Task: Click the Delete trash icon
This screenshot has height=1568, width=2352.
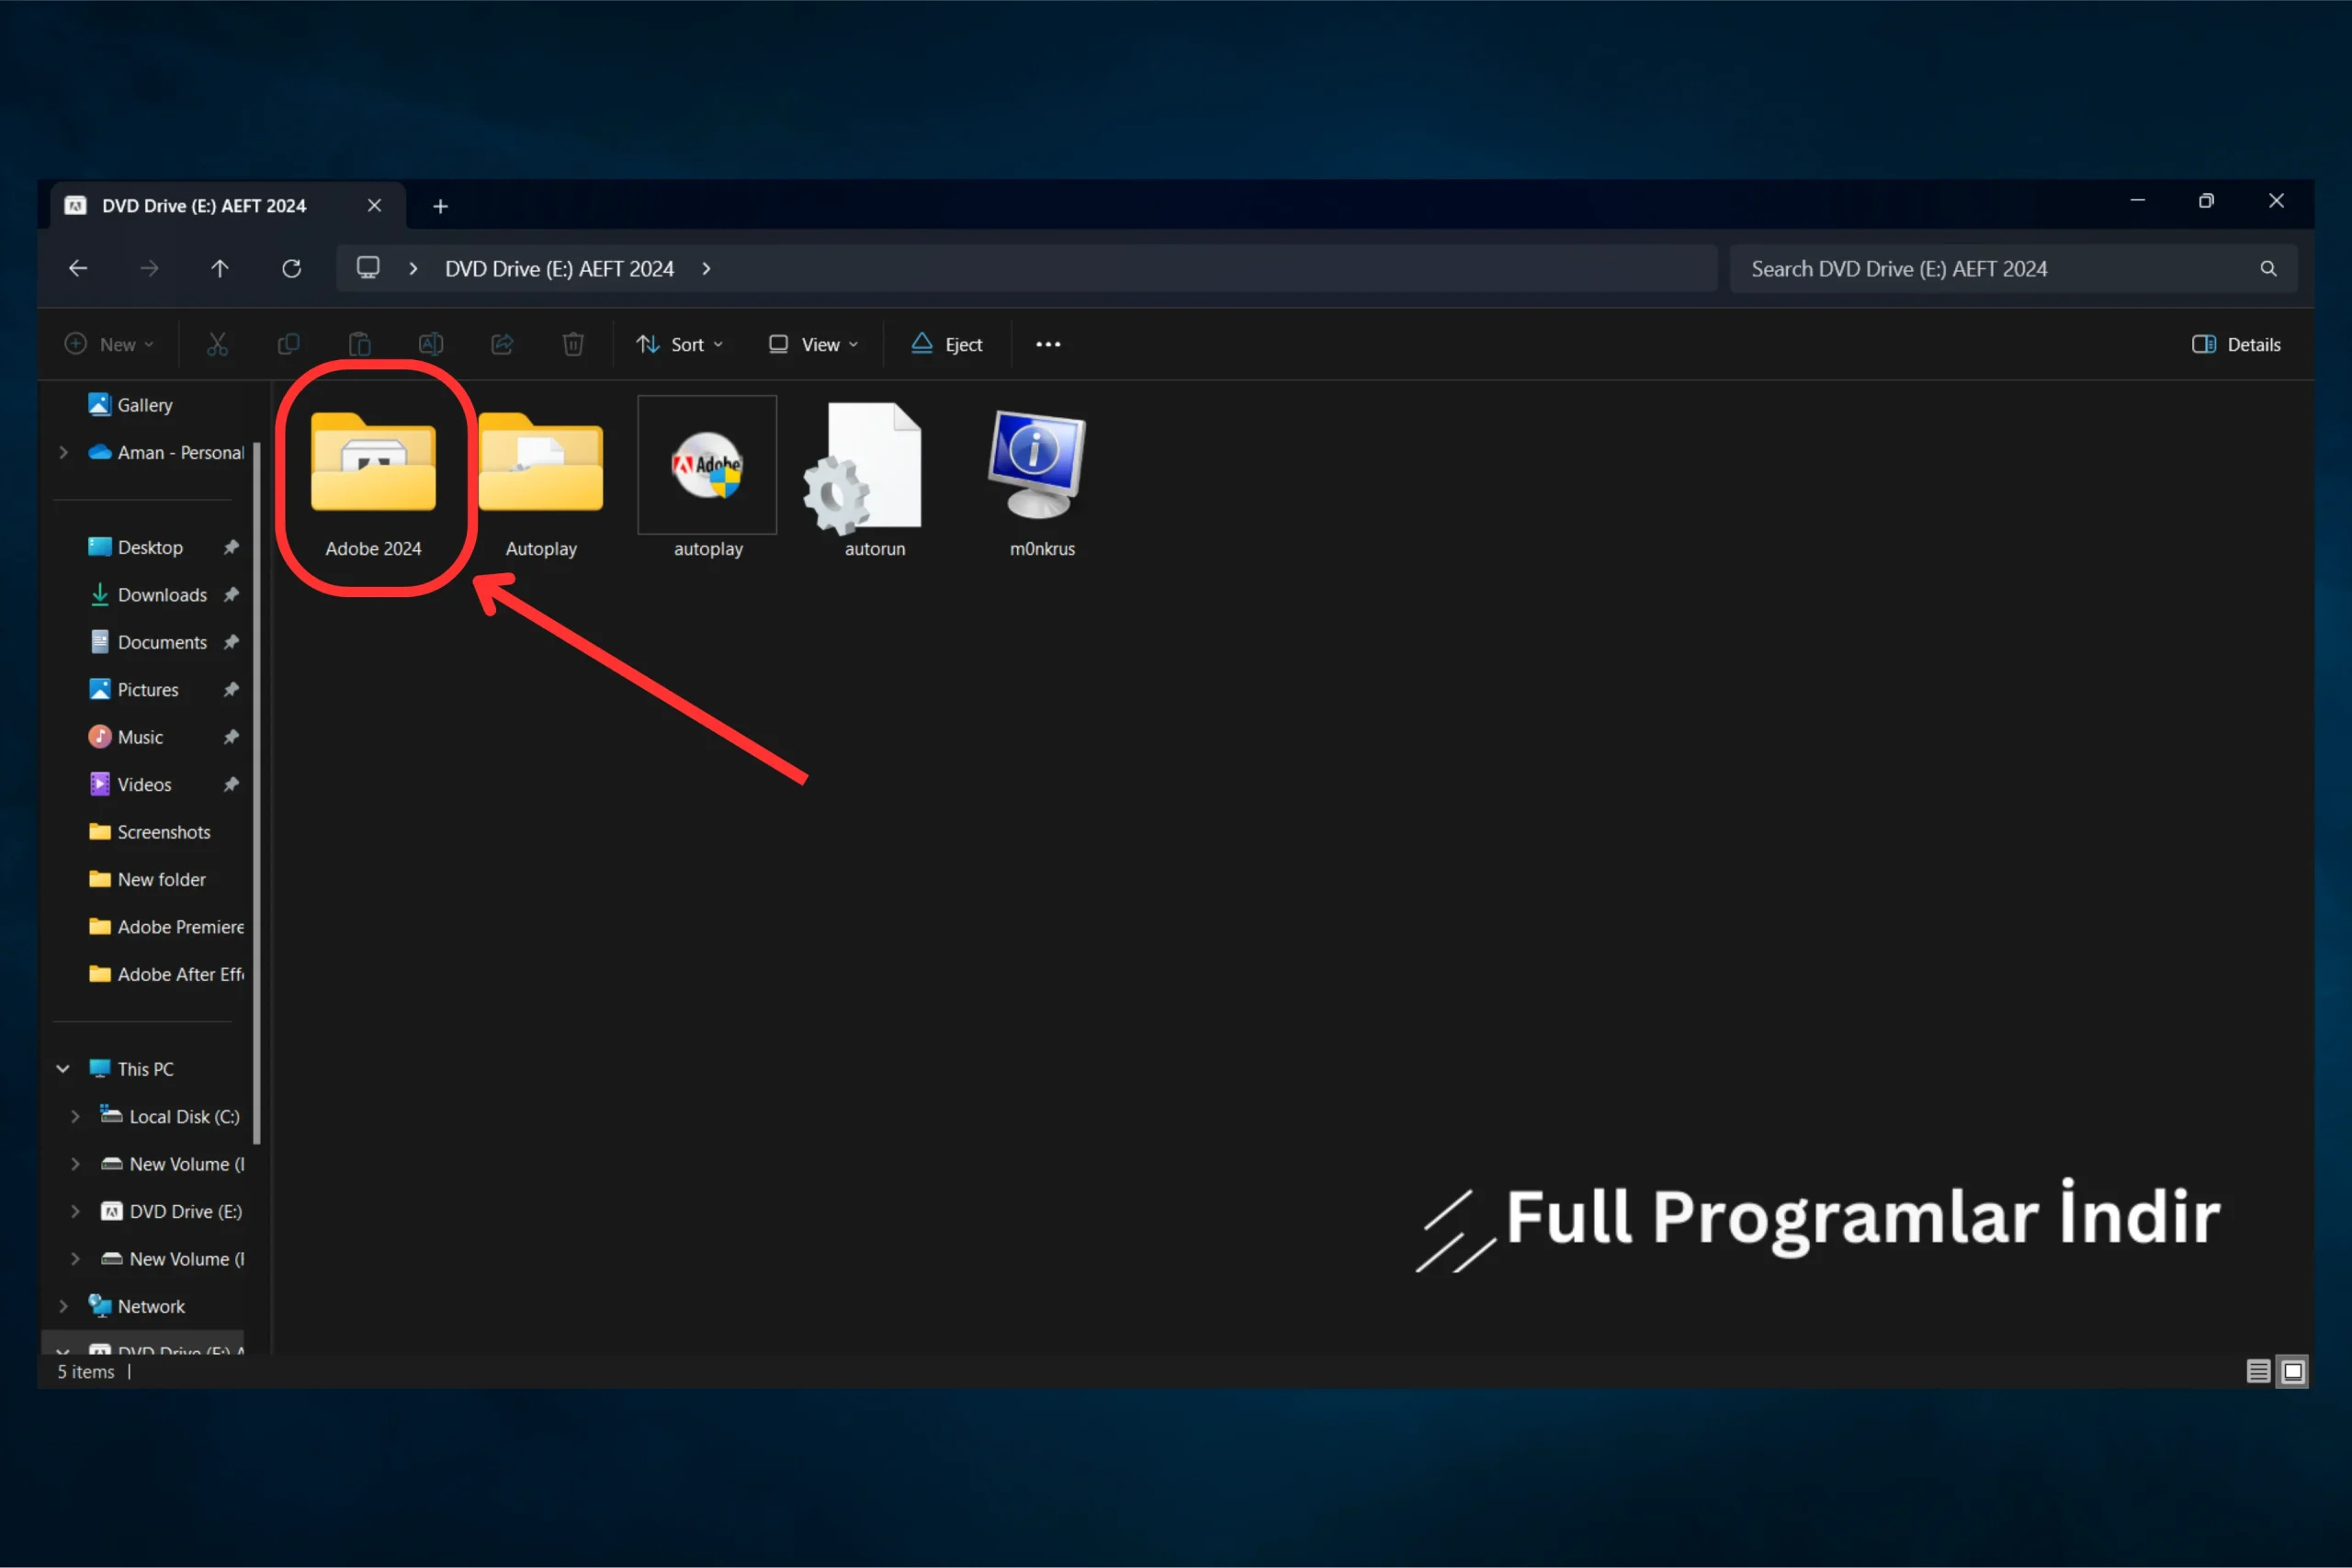Action: [573, 344]
